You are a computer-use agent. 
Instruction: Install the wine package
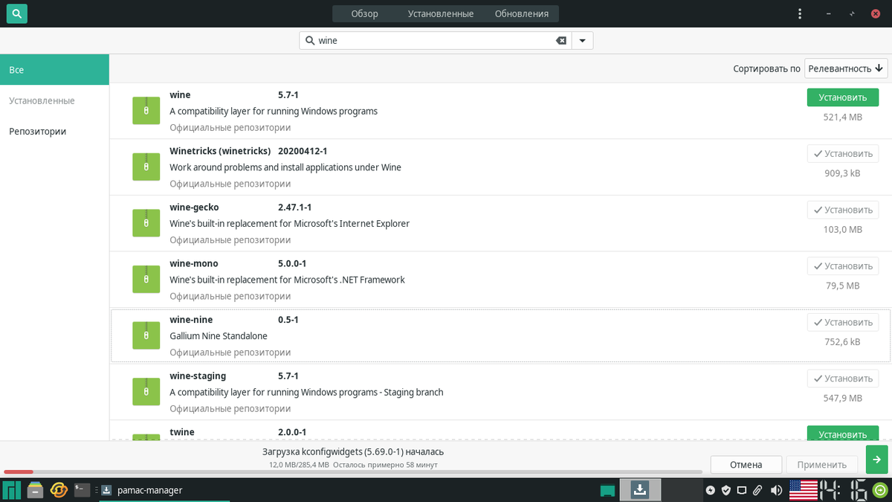[843, 97]
